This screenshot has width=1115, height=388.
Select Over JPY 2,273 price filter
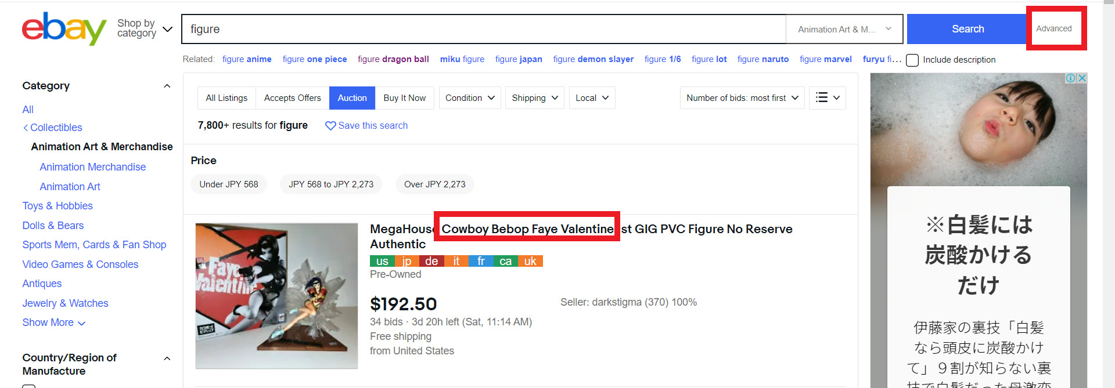(435, 184)
